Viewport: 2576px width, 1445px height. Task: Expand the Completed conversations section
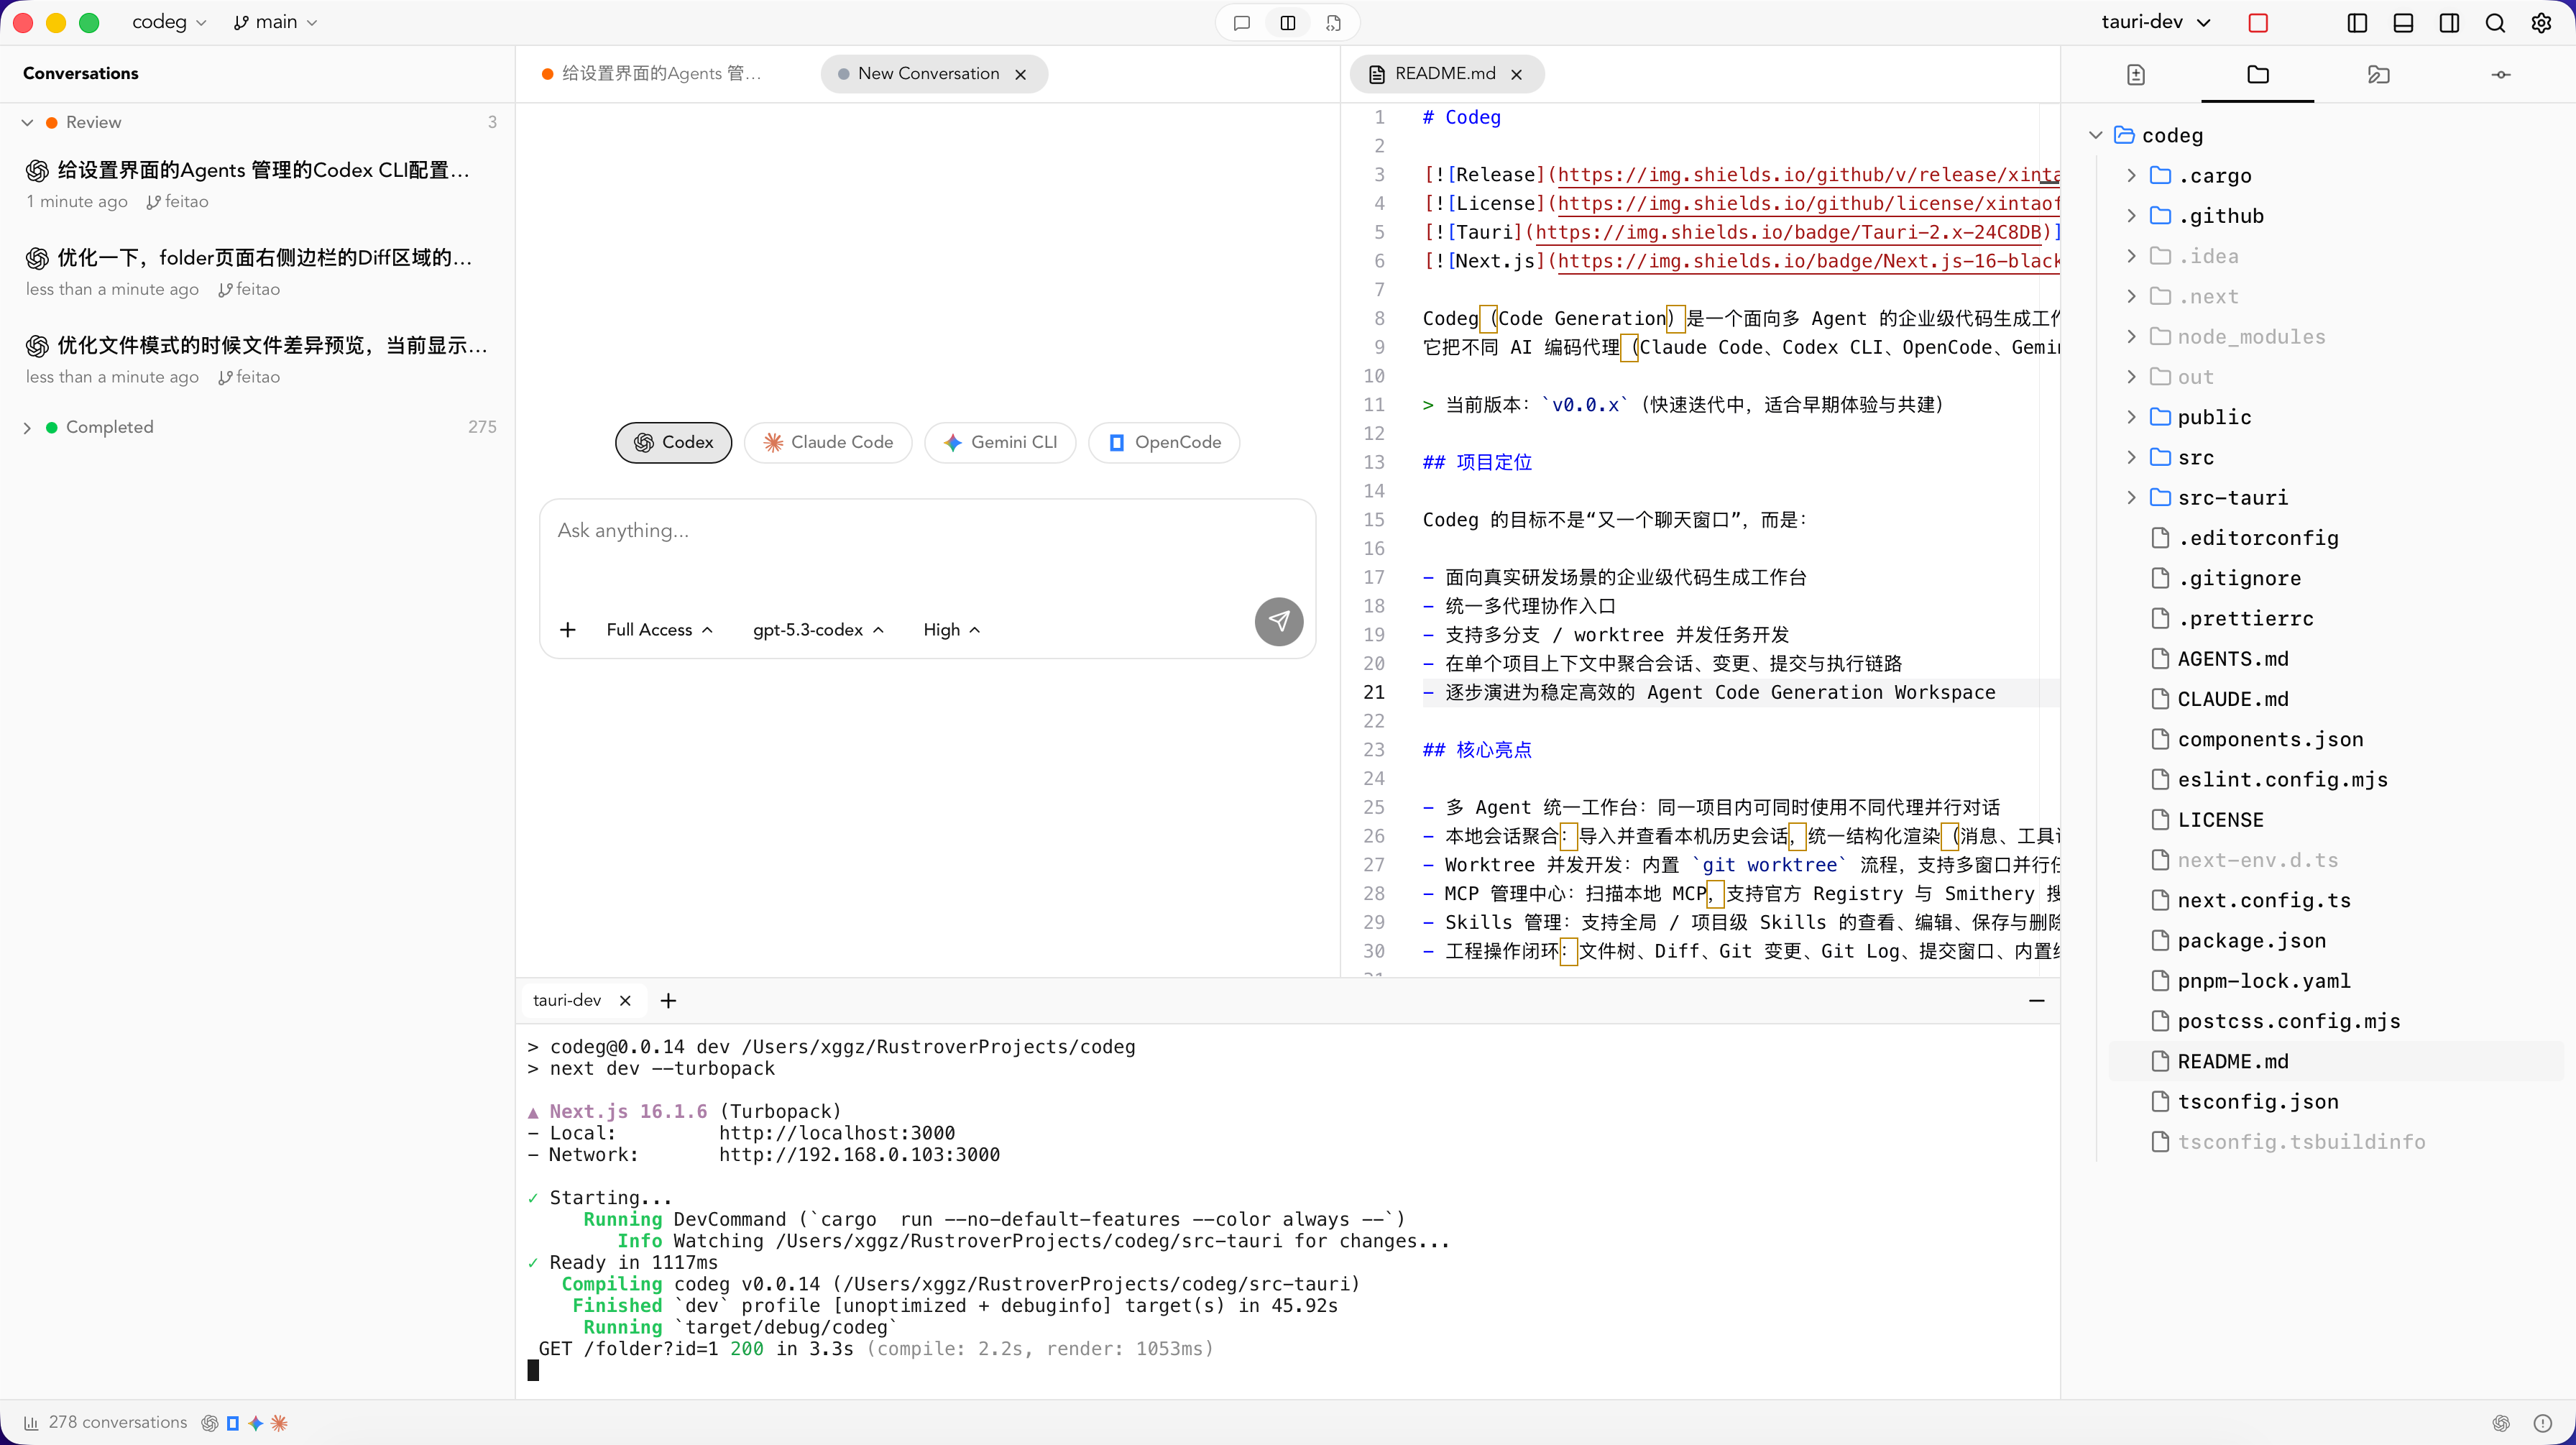coord(27,427)
